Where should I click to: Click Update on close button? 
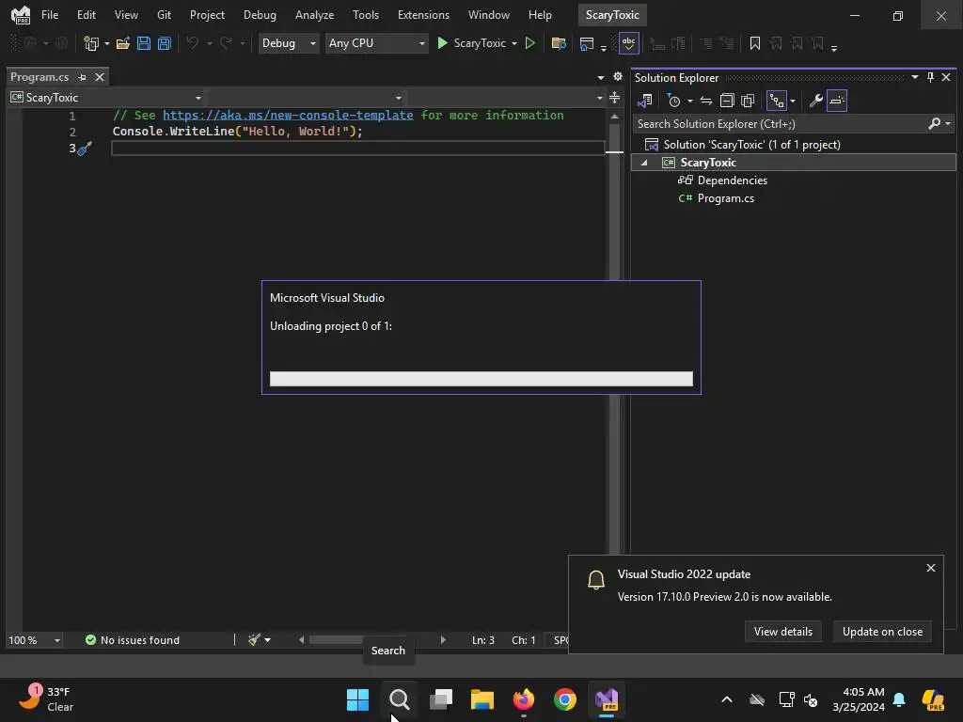coord(882,631)
